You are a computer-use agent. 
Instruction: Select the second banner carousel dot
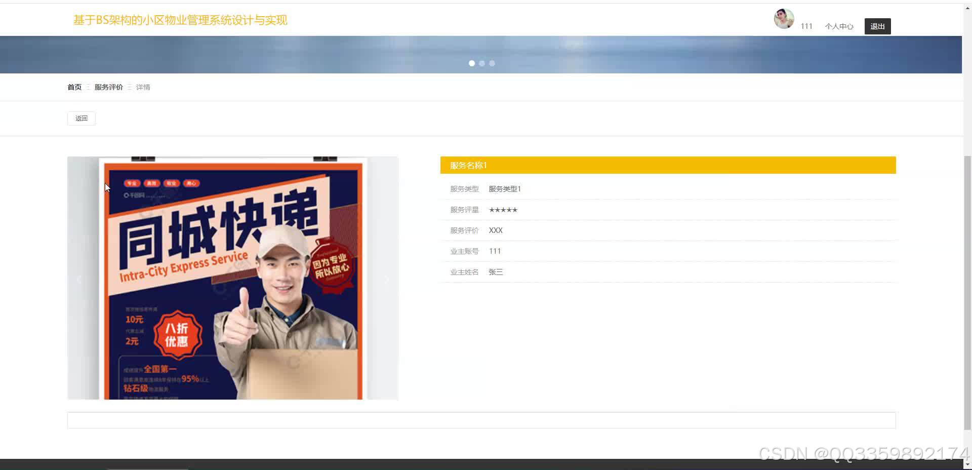(482, 63)
